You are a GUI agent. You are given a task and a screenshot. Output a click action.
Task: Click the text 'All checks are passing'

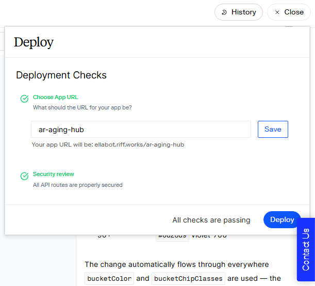click(x=211, y=220)
